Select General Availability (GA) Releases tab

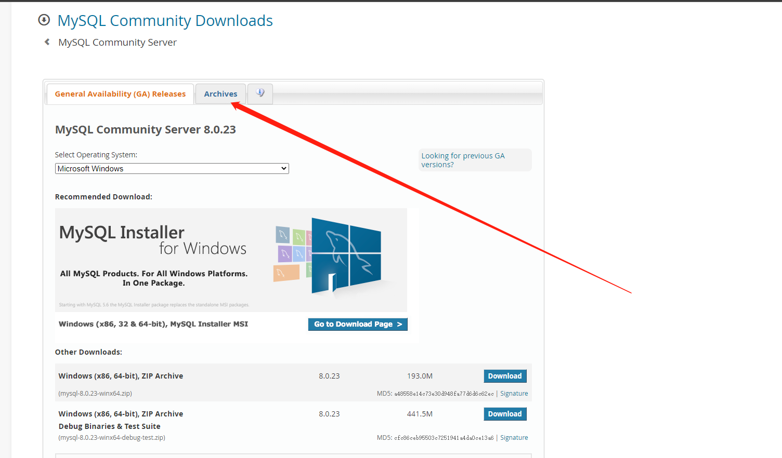tap(120, 94)
